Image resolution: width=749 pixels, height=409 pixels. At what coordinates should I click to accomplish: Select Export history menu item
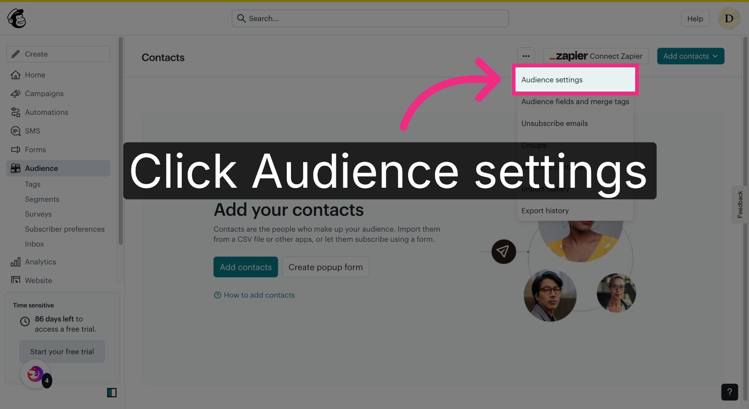point(575,211)
